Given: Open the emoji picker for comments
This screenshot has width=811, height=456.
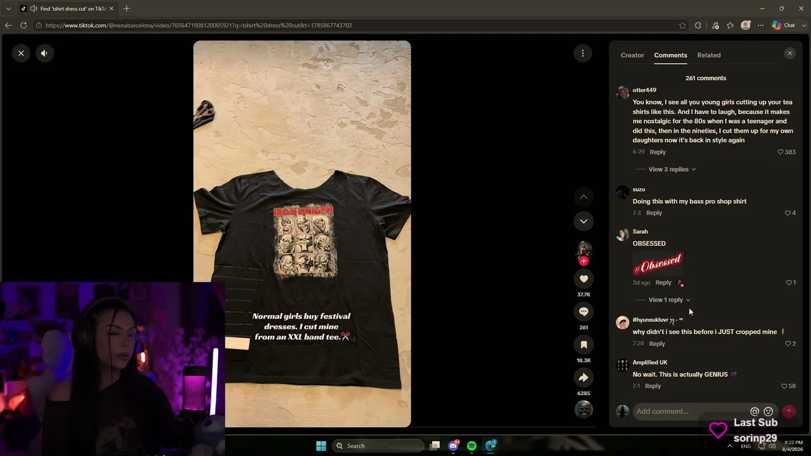Looking at the screenshot, I should [x=768, y=412].
